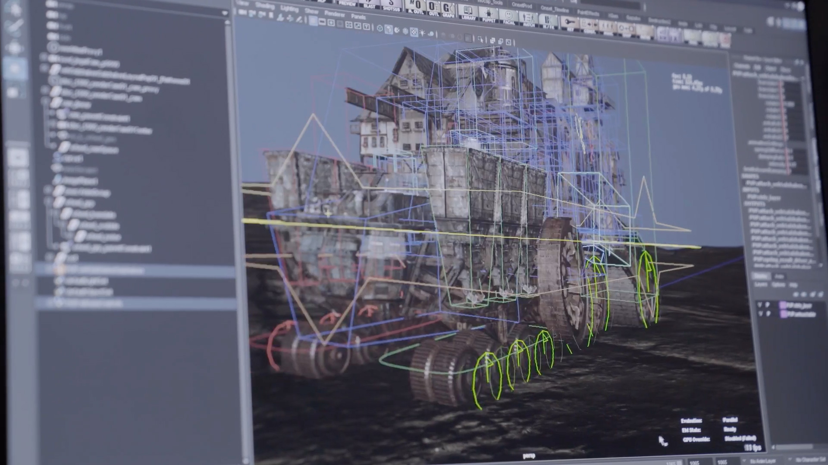Image resolution: width=828 pixels, height=465 pixels.
Task: Click the M. OUTL shelf icon
Action: [x=417, y=7]
